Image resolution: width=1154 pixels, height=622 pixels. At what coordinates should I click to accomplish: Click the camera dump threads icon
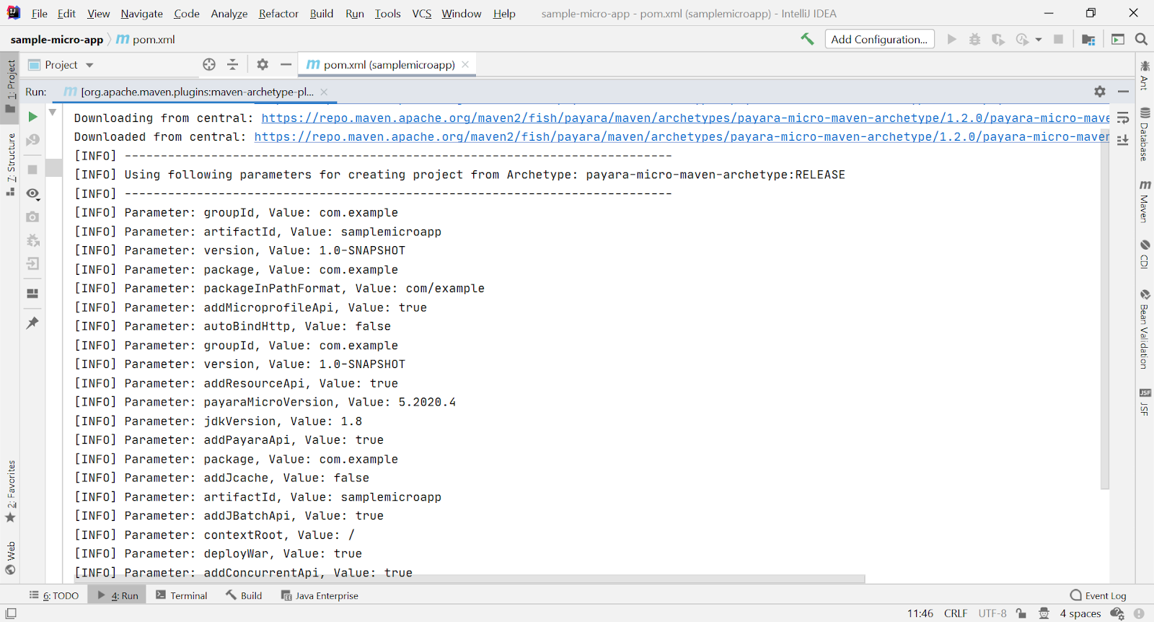tap(32, 216)
